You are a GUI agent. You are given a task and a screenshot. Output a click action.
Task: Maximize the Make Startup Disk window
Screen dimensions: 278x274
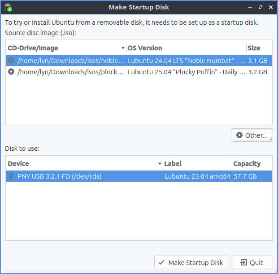coord(261,8)
